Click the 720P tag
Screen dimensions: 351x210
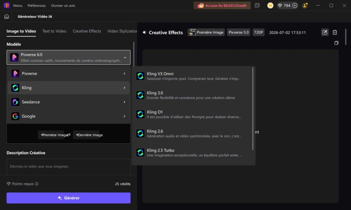(258, 32)
